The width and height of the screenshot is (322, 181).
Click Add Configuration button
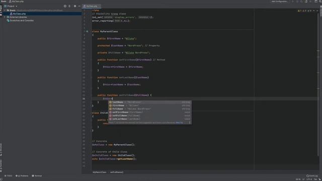[x=280, y=2]
